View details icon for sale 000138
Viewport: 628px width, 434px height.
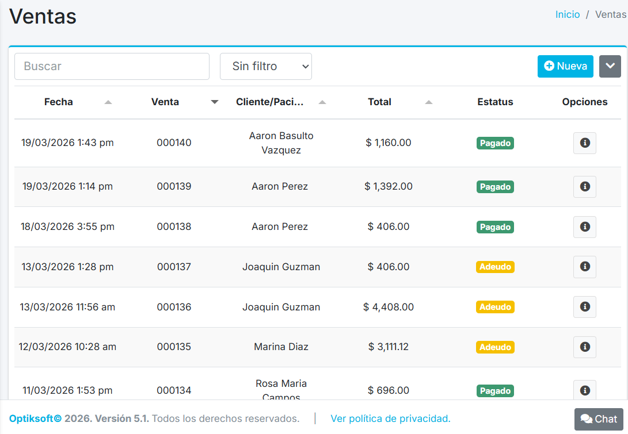pos(584,227)
